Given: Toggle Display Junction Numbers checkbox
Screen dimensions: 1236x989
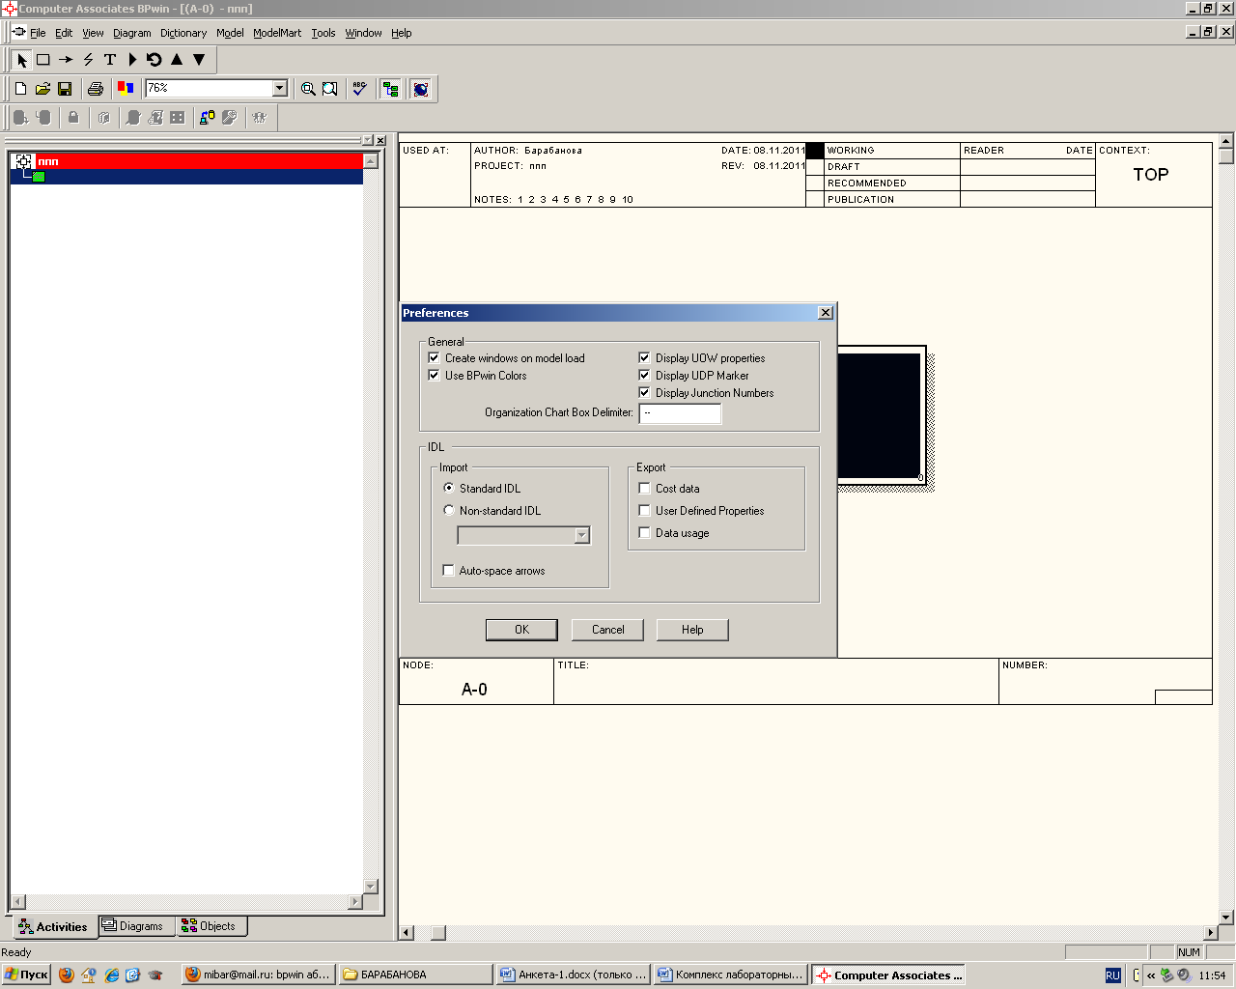Looking at the screenshot, I should pos(644,392).
